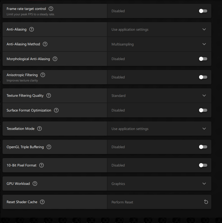Click the GPU Workload help icon
Viewport: 222px width, 223px height.
35,184
